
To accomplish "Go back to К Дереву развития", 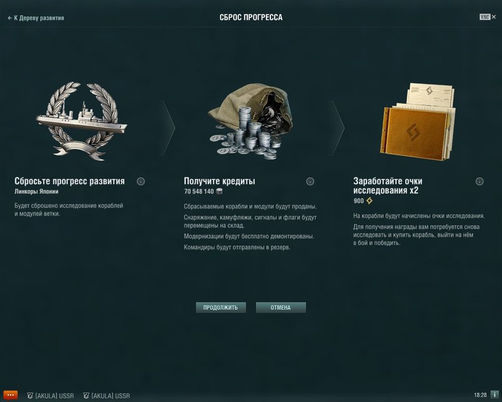I will [x=36, y=18].
